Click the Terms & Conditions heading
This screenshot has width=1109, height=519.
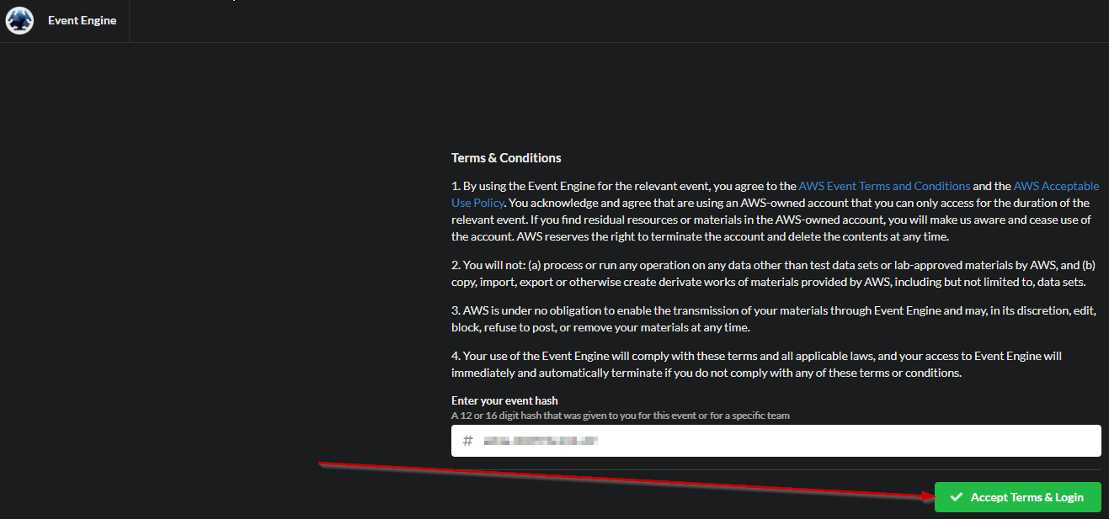click(506, 158)
